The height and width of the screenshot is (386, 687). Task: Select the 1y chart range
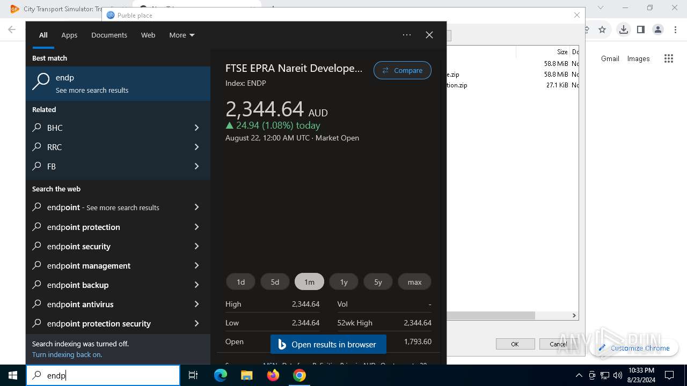(x=343, y=282)
